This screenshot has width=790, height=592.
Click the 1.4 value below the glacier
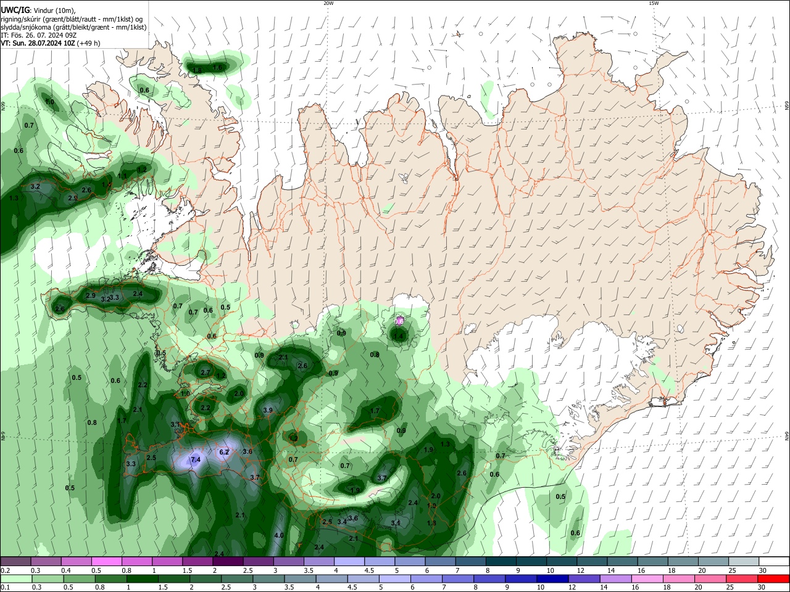[399, 336]
